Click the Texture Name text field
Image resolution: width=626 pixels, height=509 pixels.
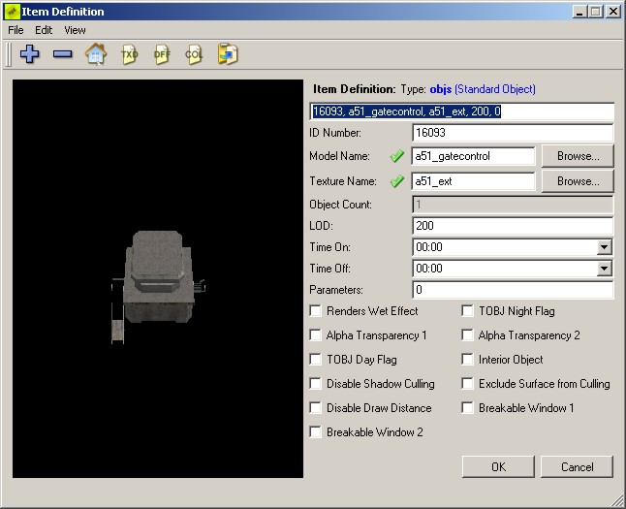473,181
